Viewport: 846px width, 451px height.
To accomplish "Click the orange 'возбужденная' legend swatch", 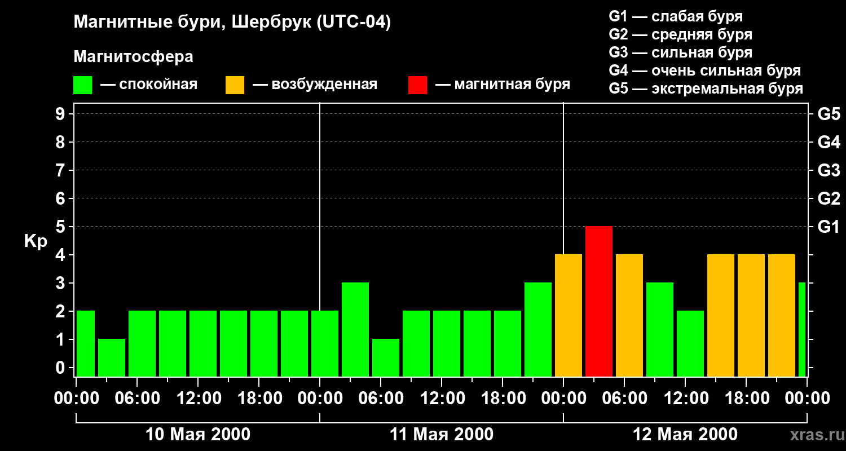I will 235,85.
